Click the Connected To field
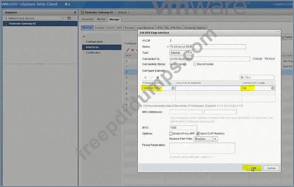Image resolution: width=294 pixels, height=187 pixels. pyautogui.click(x=209, y=59)
